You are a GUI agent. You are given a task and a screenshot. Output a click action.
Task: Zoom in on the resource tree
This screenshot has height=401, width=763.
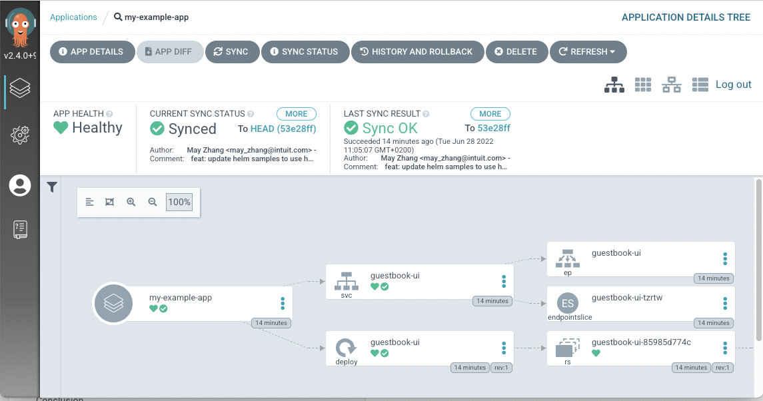131,202
